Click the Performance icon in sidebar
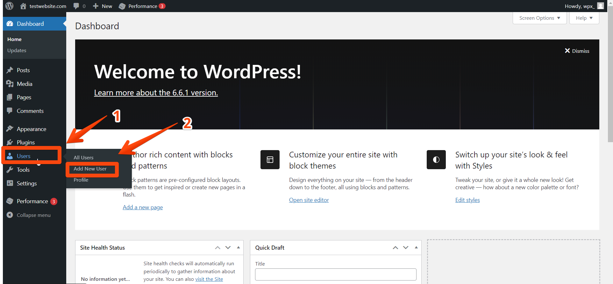The width and height of the screenshot is (613, 284). click(x=10, y=201)
